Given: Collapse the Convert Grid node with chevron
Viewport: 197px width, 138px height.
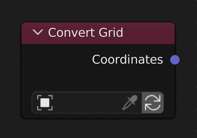Looking at the screenshot, I should [x=38, y=32].
